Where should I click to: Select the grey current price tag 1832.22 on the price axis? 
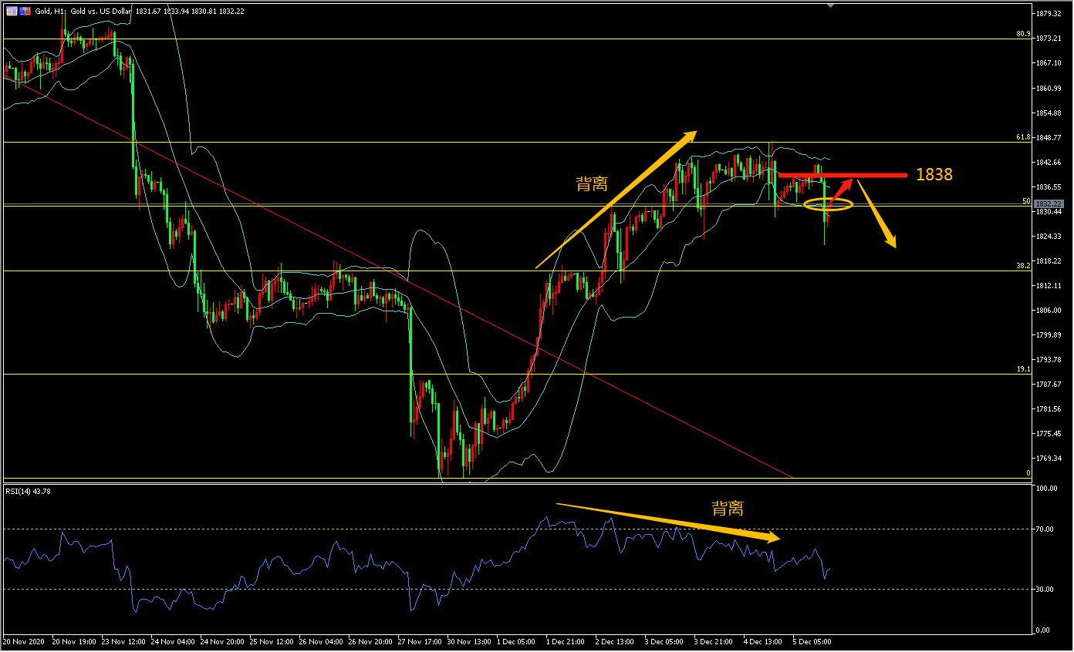coord(1050,204)
